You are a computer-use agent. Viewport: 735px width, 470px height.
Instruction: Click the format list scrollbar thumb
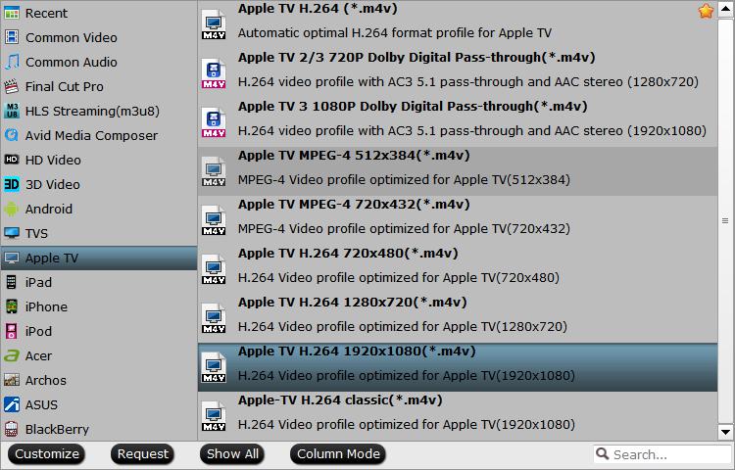coord(725,220)
